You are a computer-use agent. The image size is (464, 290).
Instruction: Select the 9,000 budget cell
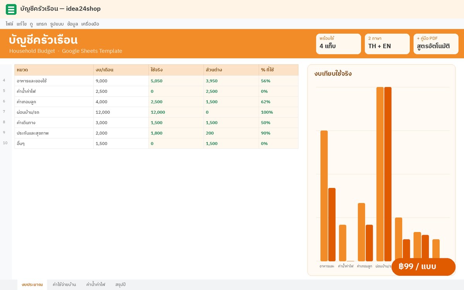(x=121, y=81)
